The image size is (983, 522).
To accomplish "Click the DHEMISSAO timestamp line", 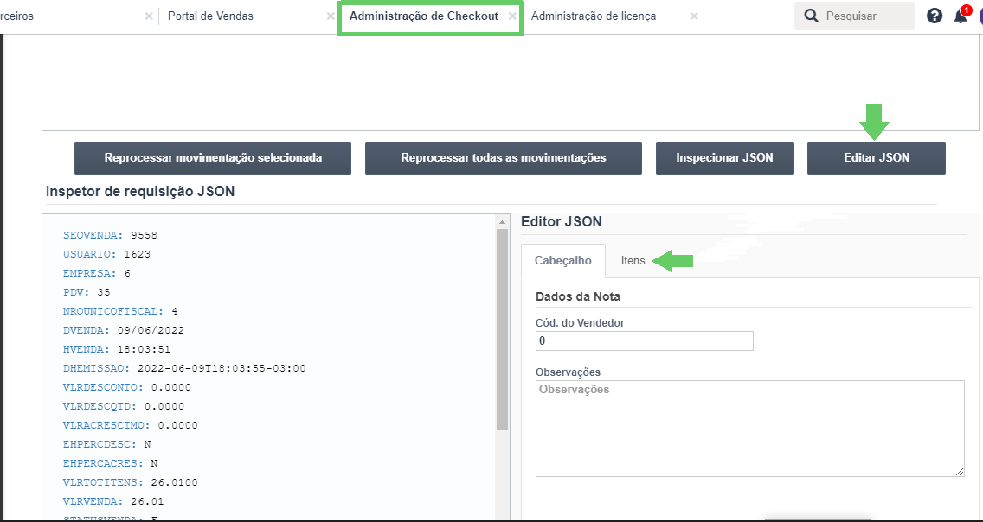I will (x=185, y=368).
